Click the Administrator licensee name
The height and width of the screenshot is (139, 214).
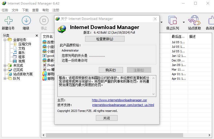(70, 50)
